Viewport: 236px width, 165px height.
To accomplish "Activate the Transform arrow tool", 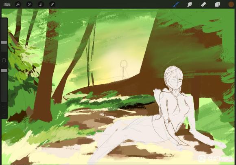I will pos(52,4).
